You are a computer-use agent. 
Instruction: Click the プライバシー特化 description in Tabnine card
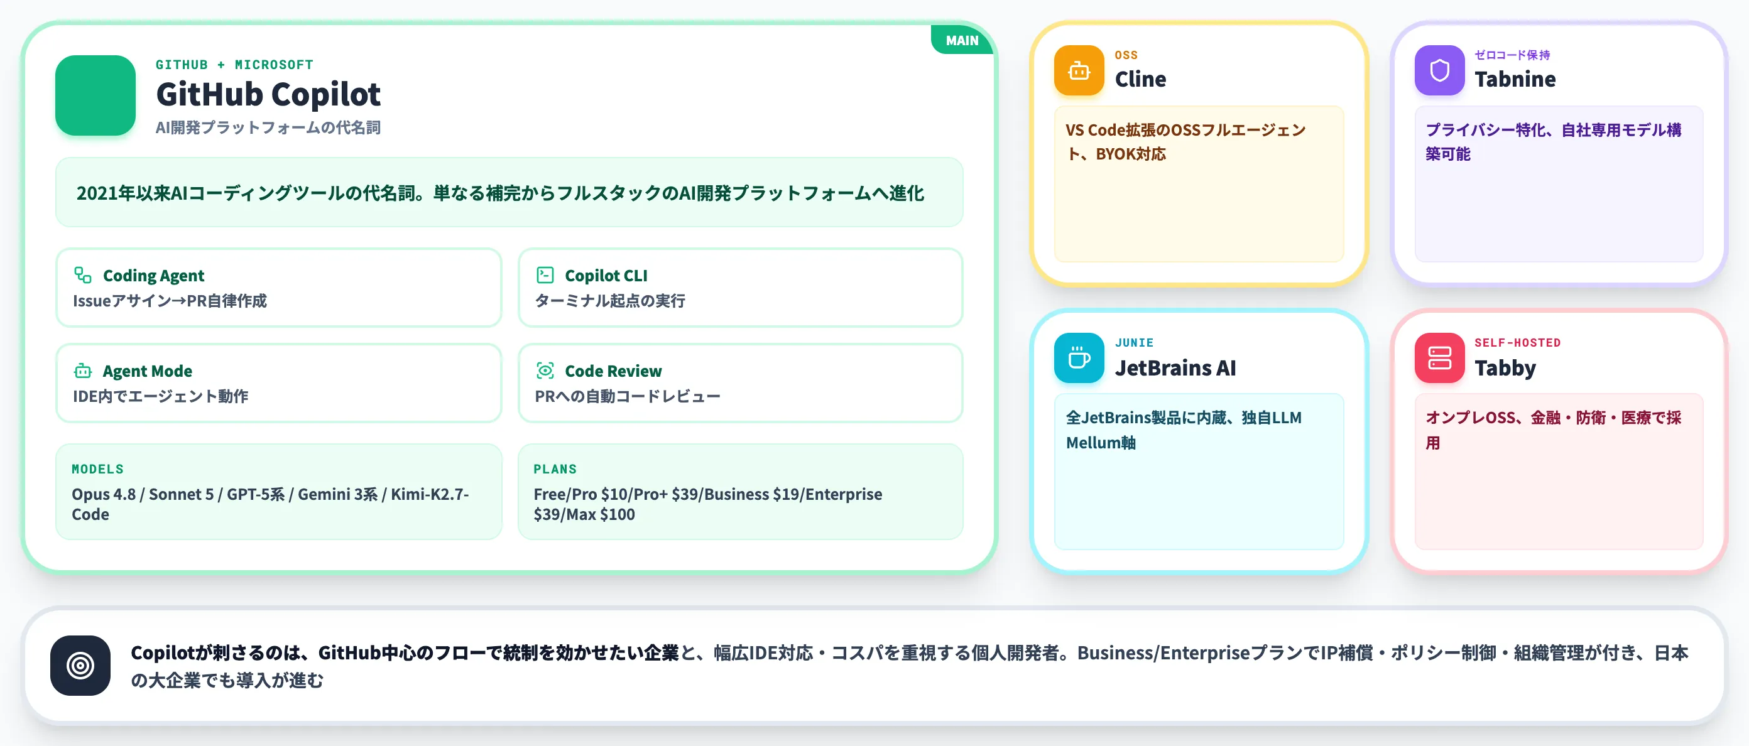[1553, 142]
